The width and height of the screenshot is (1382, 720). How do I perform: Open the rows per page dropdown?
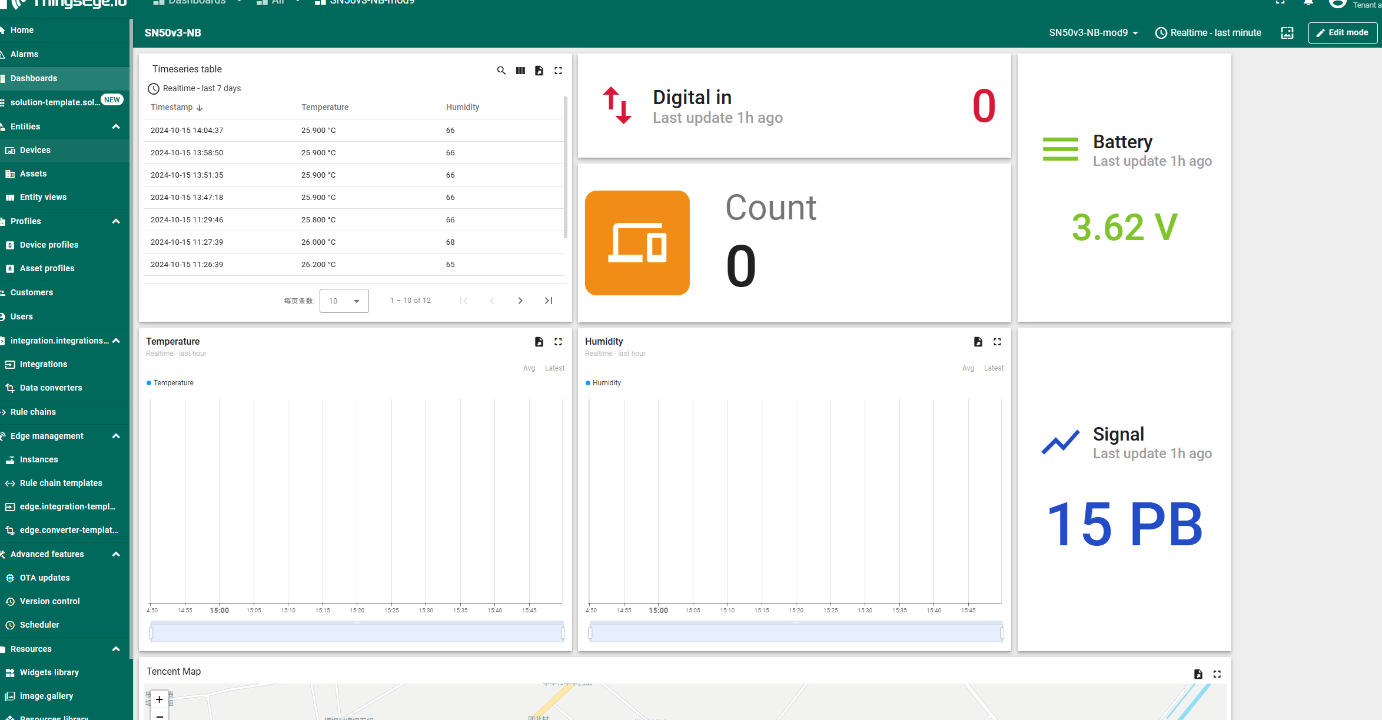344,301
